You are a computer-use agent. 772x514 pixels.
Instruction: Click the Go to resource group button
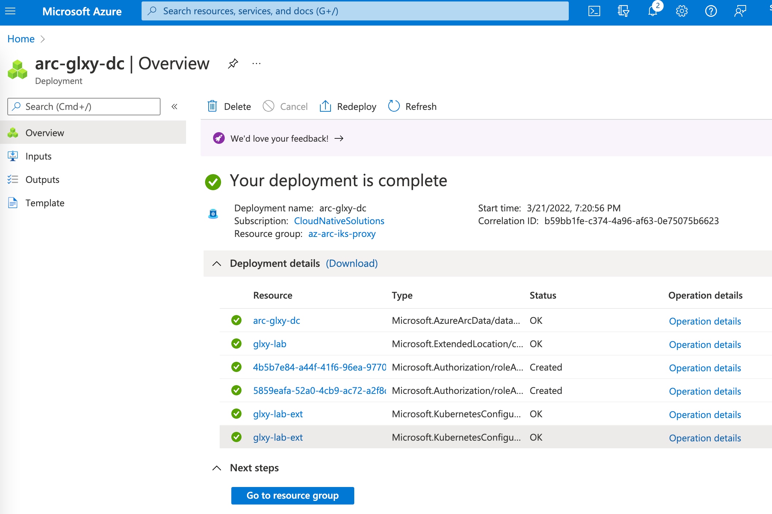[293, 495]
